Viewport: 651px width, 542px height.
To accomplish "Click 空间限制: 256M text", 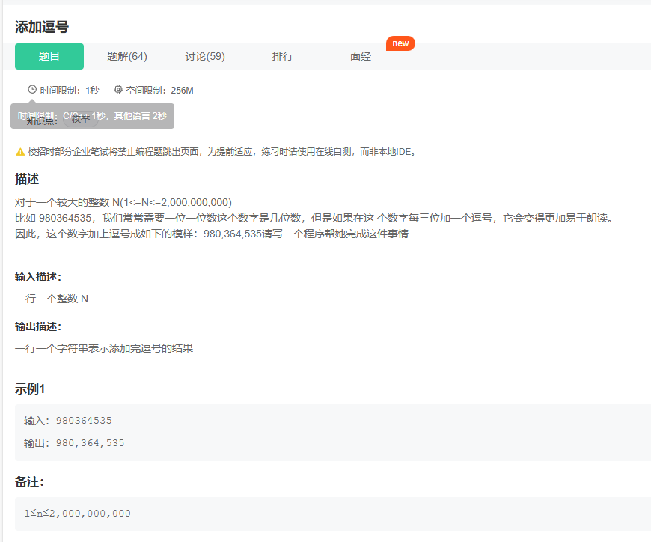I will click(159, 90).
